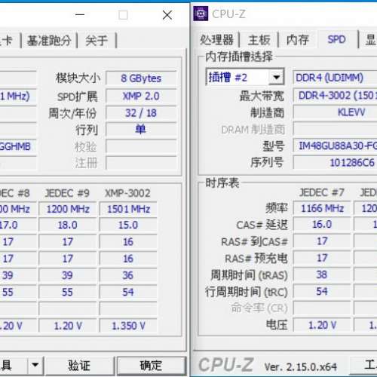Click the 15.0 CAS latency XMP cell
Image resolution: width=377 pixels, height=377 pixels.
pyautogui.click(x=128, y=225)
